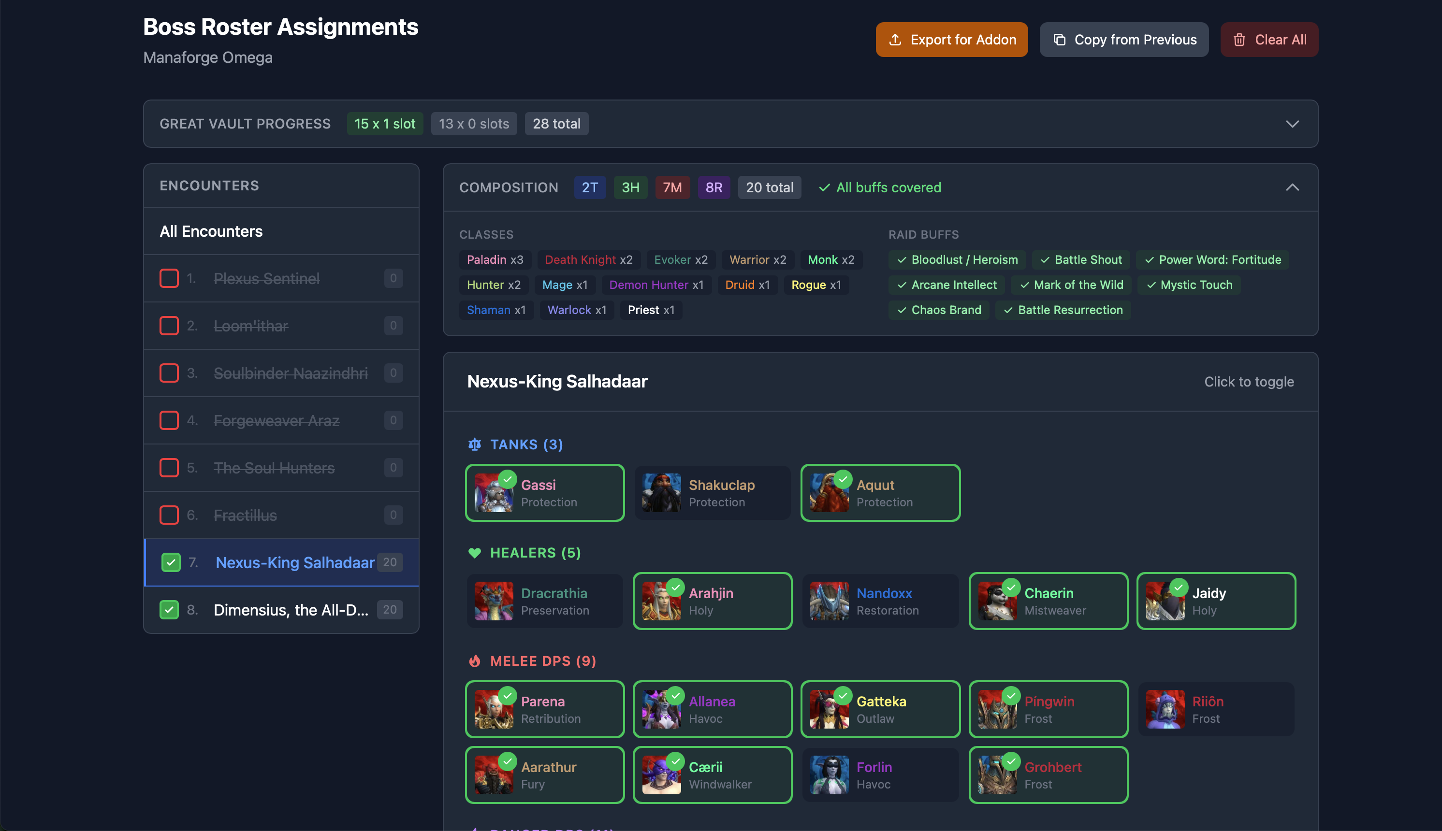This screenshot has height=831, width=1442.
Task: Toggle the Nexus-King Salhadaar roster section
Action: click(x=1250, y=381)
